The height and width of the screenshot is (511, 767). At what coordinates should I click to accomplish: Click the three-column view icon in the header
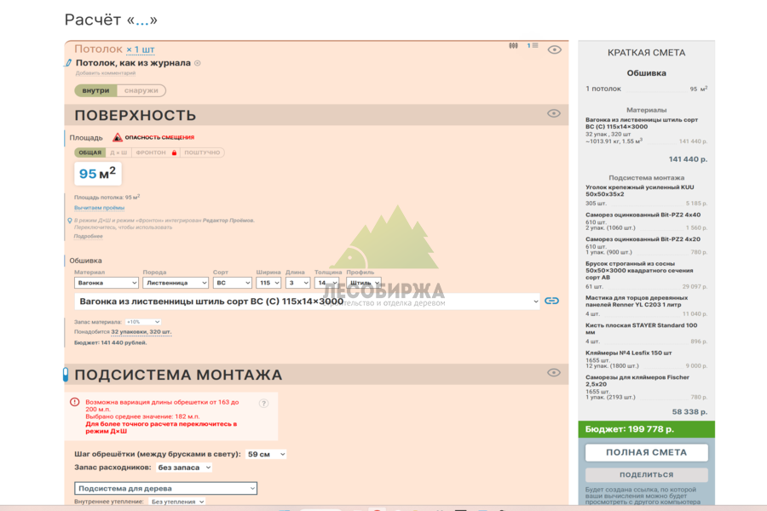coord(513,45)
